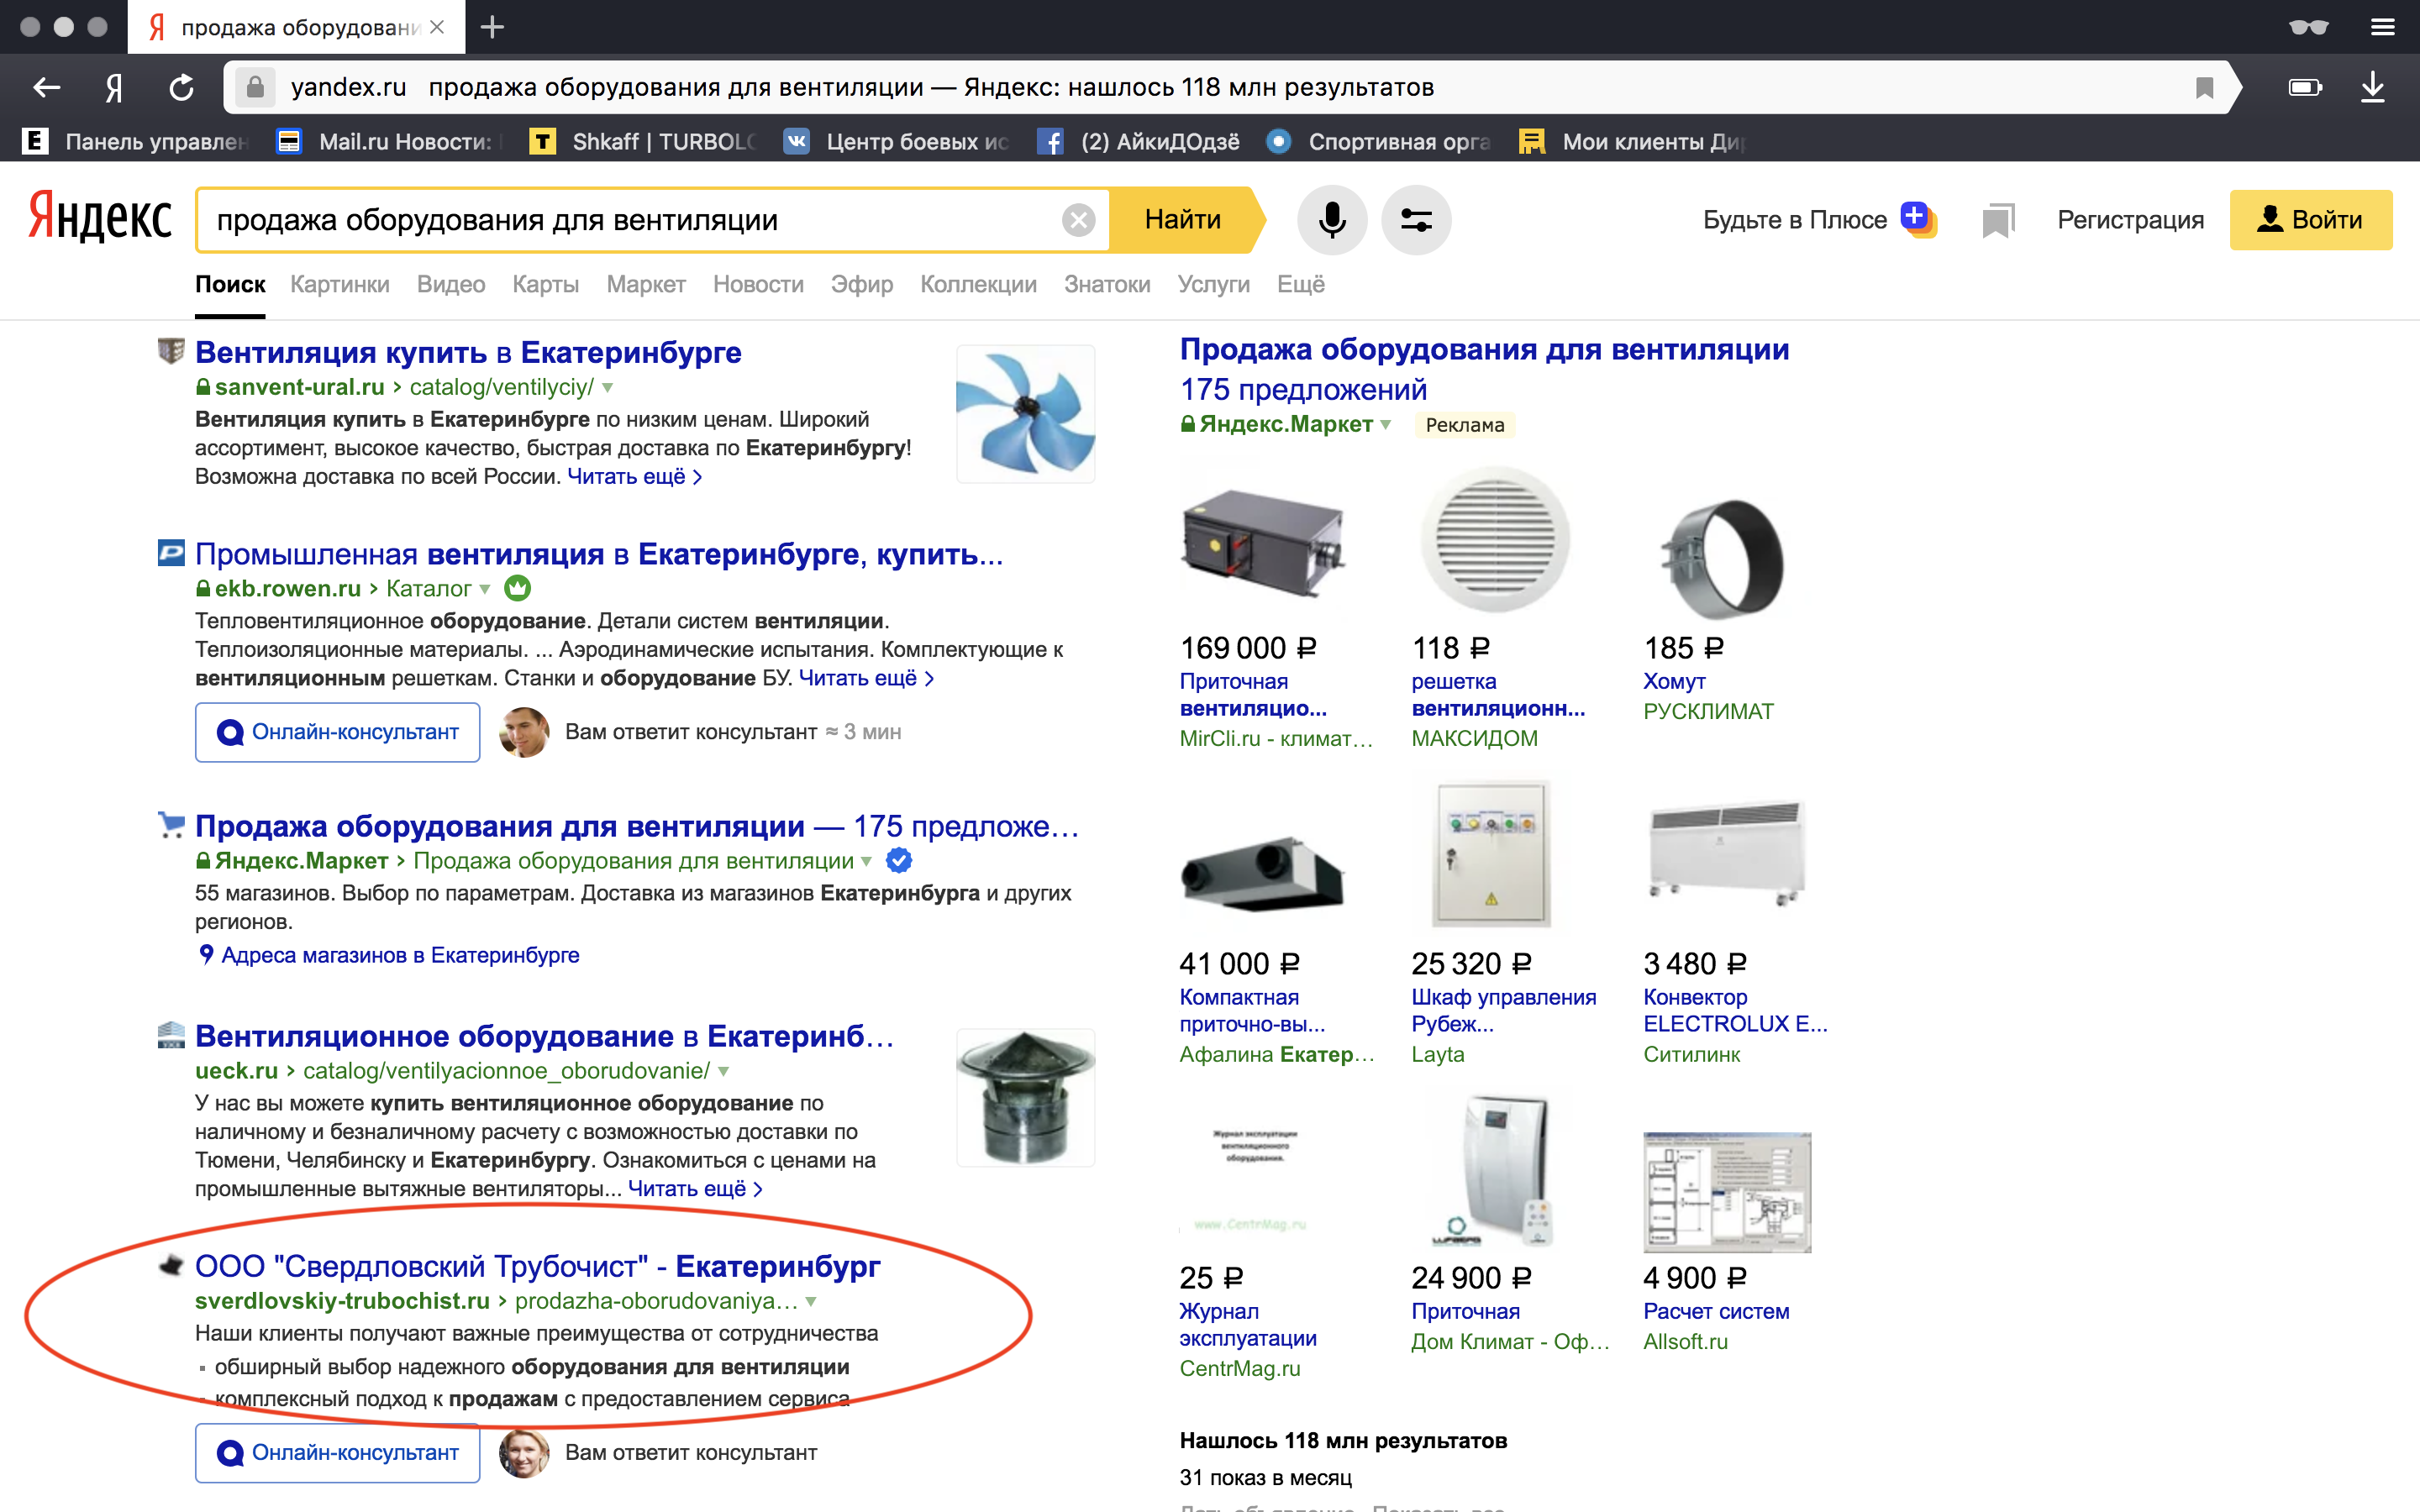Open search settings sliders icon
Screen dimensions: 2420x1512
coord(1416,219)
